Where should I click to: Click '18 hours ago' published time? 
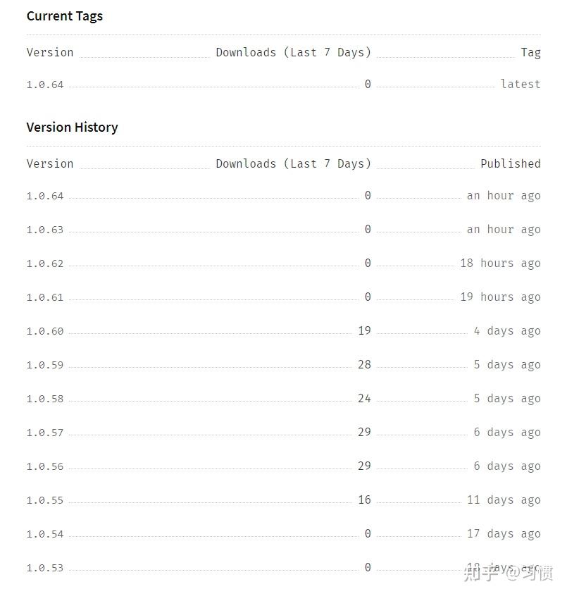click(x=500, y=263)
